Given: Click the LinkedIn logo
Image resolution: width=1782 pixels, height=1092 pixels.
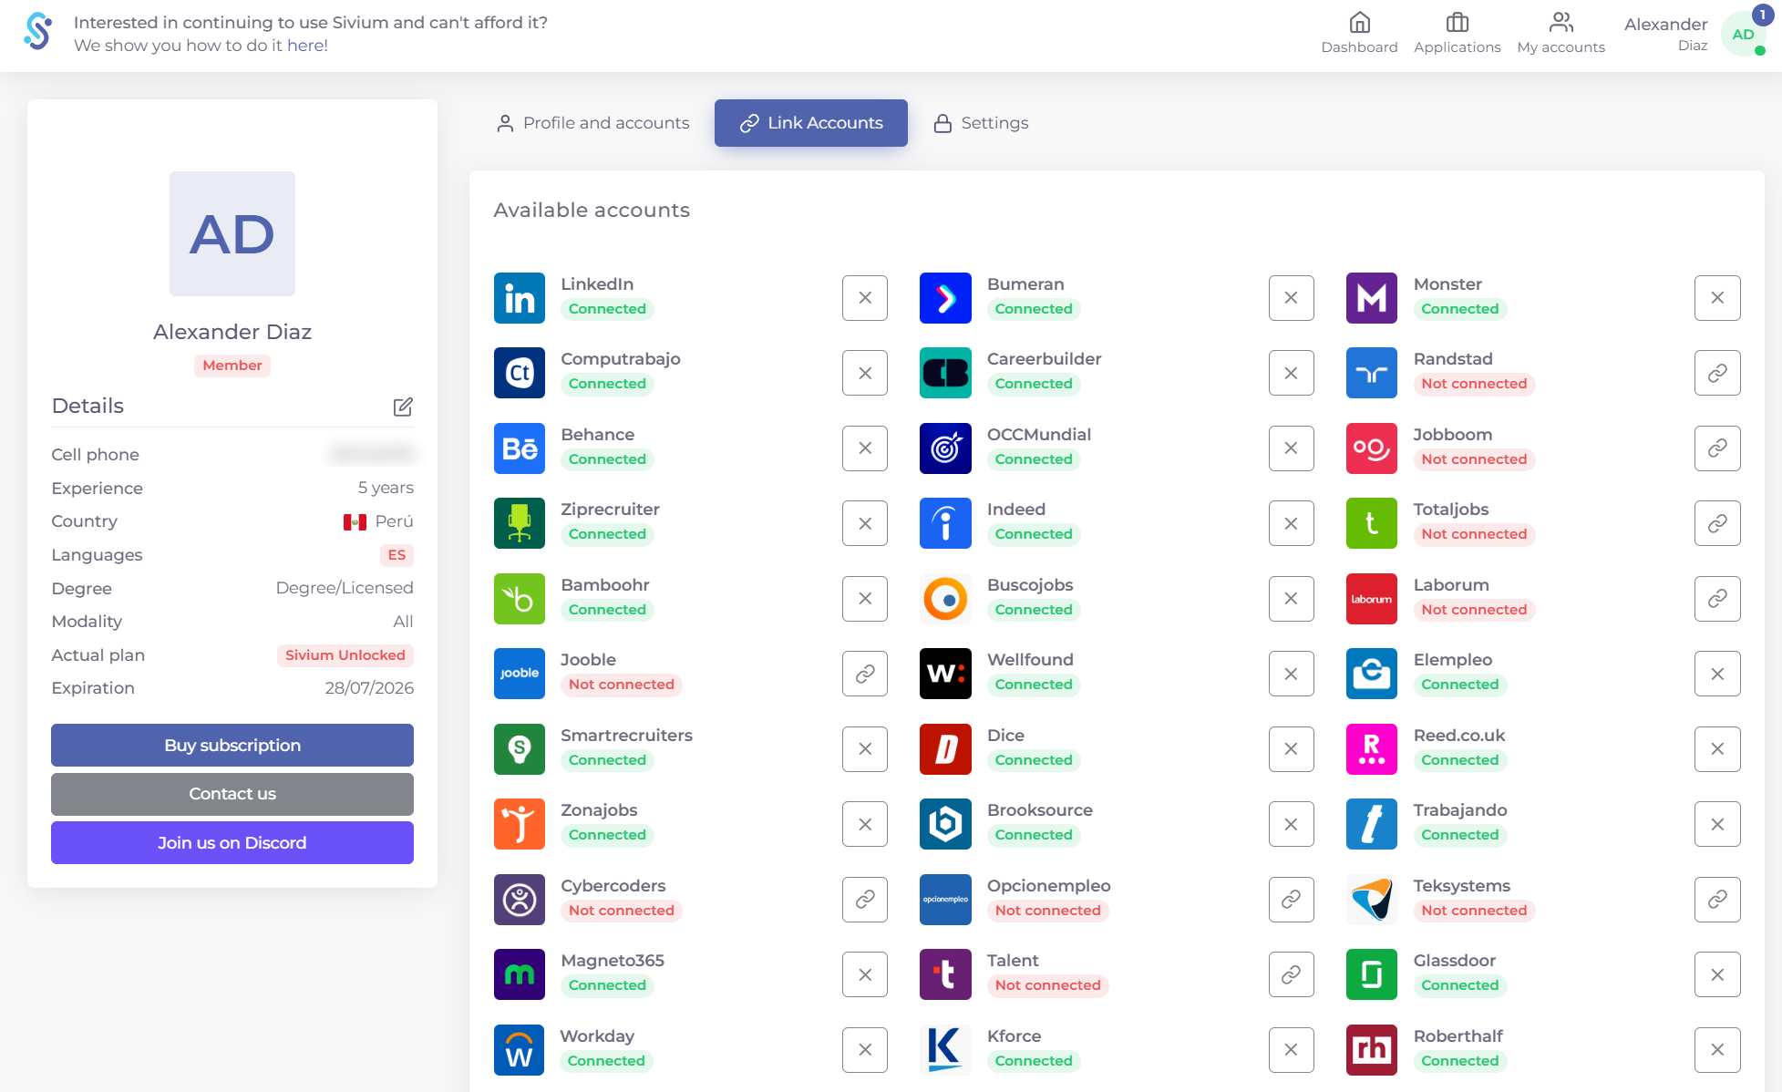Looking at the screenshot, I should [x=520, y=298].
